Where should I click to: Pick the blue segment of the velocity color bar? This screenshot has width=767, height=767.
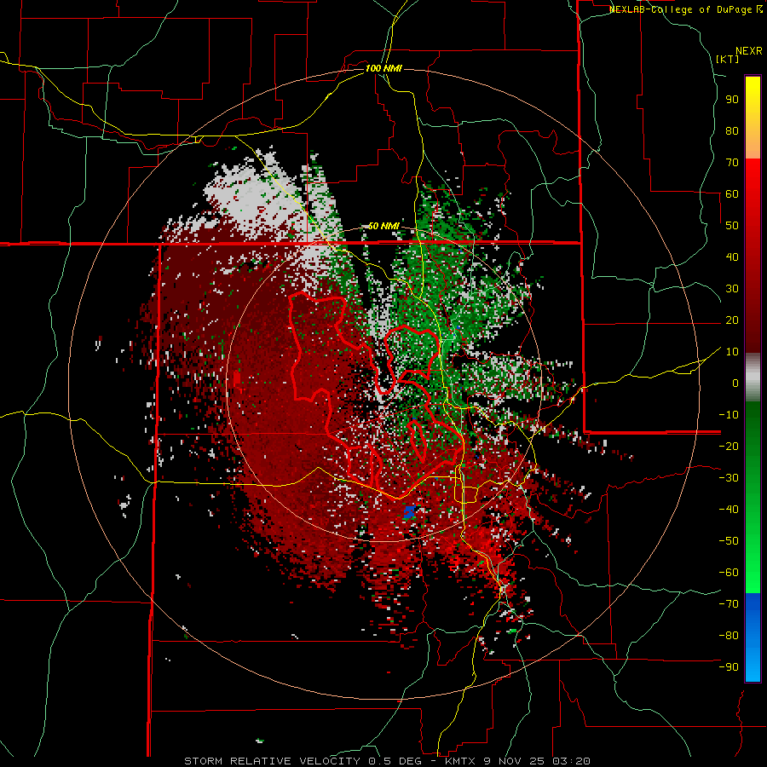pos(753,637)
